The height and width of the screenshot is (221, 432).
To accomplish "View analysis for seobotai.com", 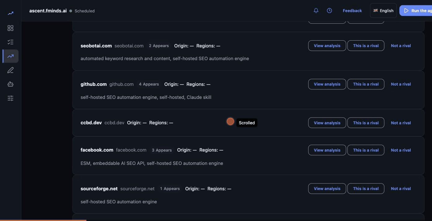I will (327, 46).
